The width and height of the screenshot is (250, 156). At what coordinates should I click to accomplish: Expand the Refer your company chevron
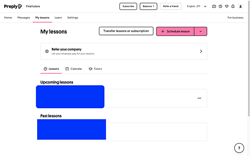(201, 51)
